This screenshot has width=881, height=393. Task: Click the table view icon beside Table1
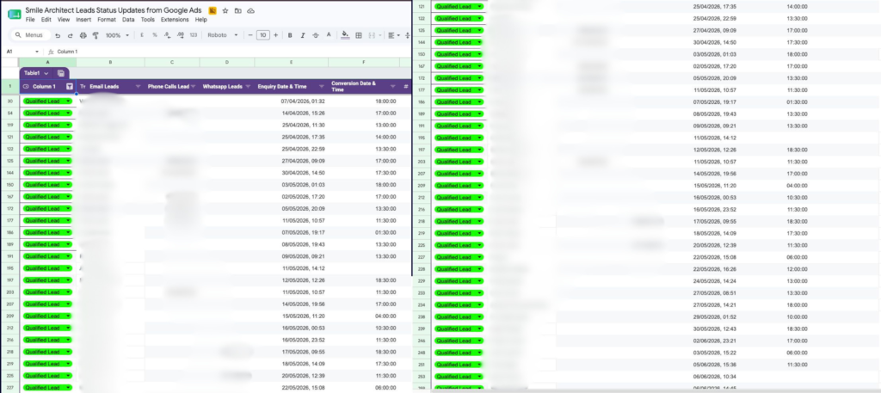click(61, 73)
